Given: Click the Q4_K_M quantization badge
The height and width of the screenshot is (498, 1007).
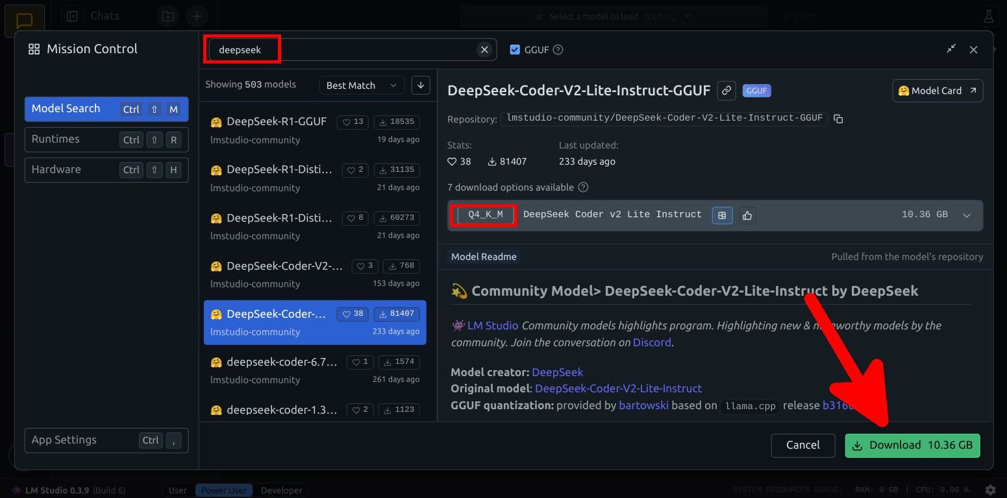Looking at the screenshot, I should 486,215.
